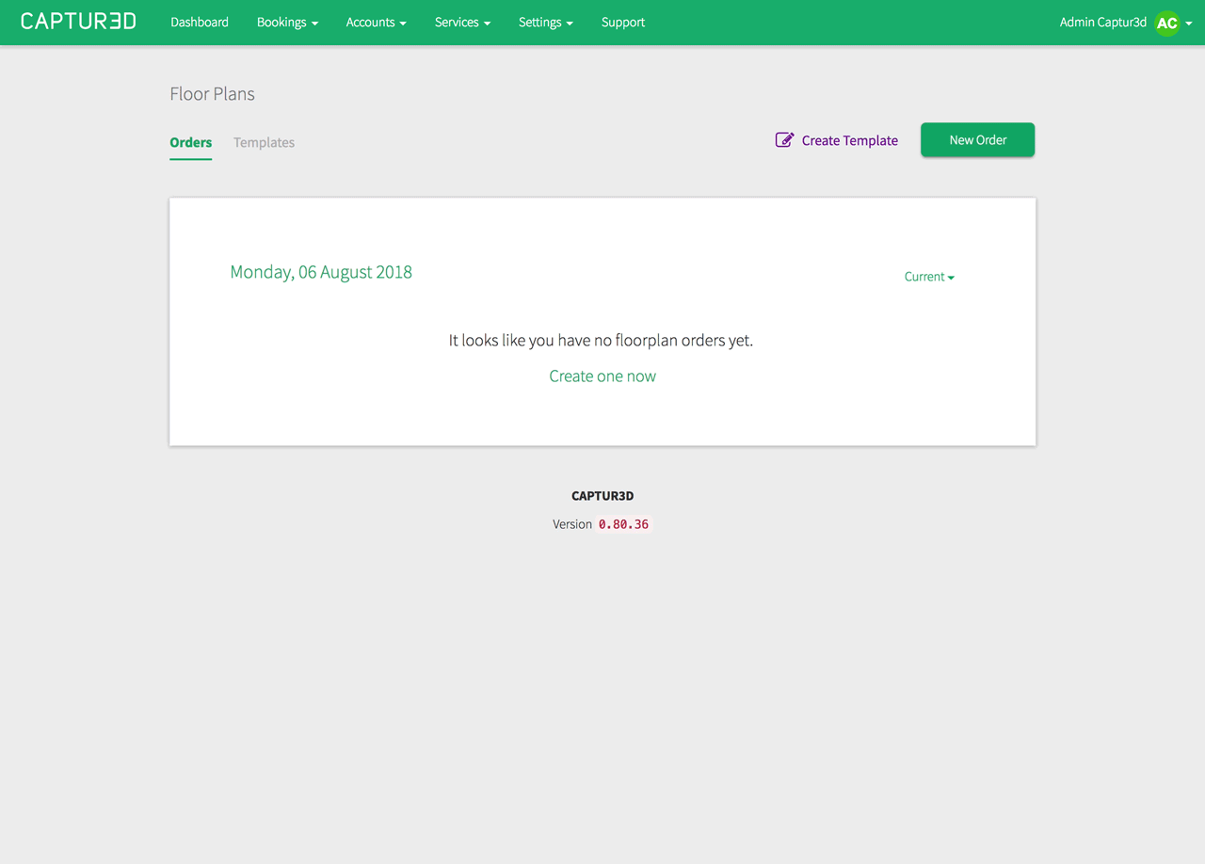Viewport: 1205px width, 864px height.
Task: Click the New Order button
Action: 977,140
